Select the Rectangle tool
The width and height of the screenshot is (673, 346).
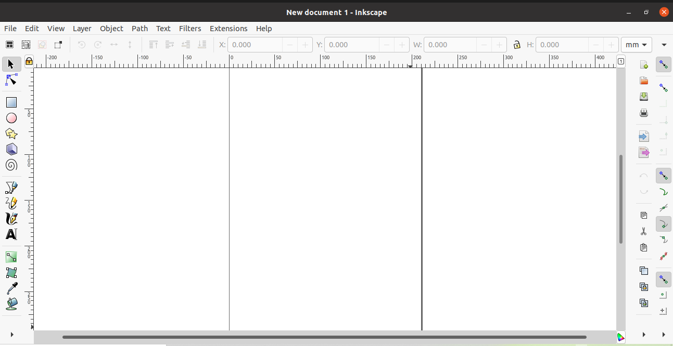11,102
